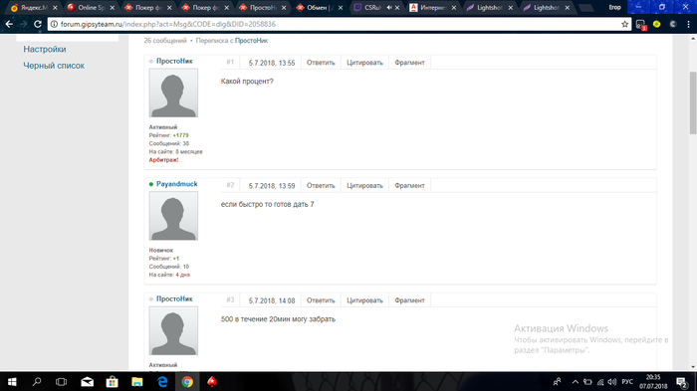The image size is (697, 391).
Task: Click Цитировать on message #1
Action: [364, 63]
